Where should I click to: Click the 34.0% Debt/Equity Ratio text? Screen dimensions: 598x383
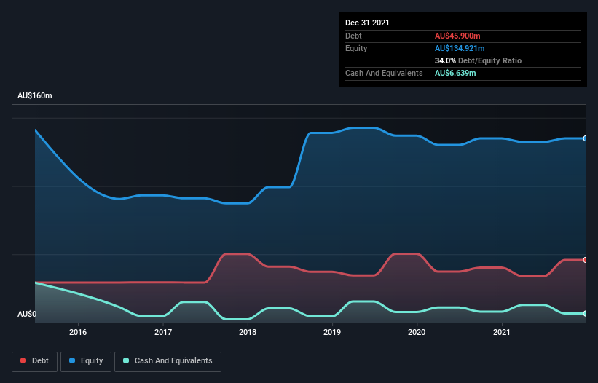pos(478,60)
